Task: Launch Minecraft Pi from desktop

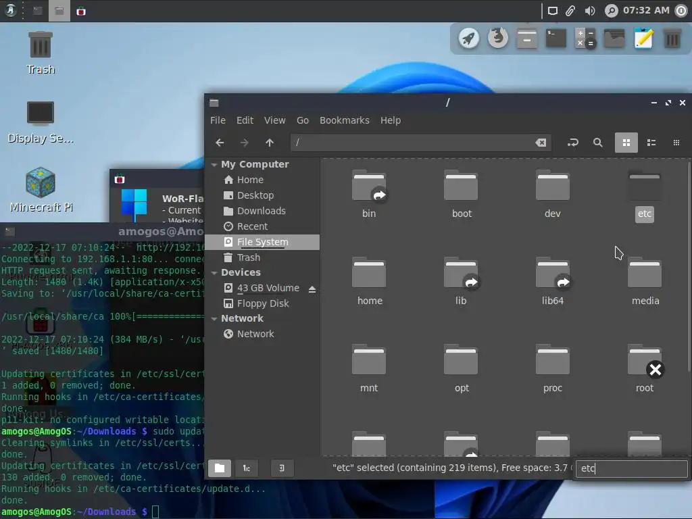Action: (x=41, y=190)
